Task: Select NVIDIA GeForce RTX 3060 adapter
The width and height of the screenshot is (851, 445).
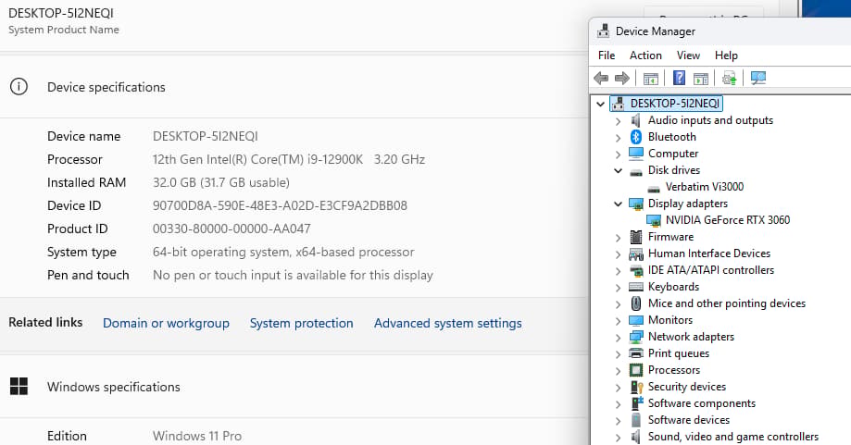Action: (x=727, y=220)
